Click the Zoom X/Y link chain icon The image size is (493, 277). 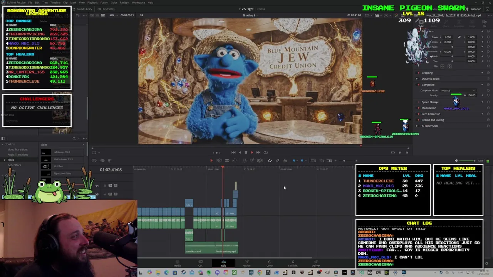point(459,37)
